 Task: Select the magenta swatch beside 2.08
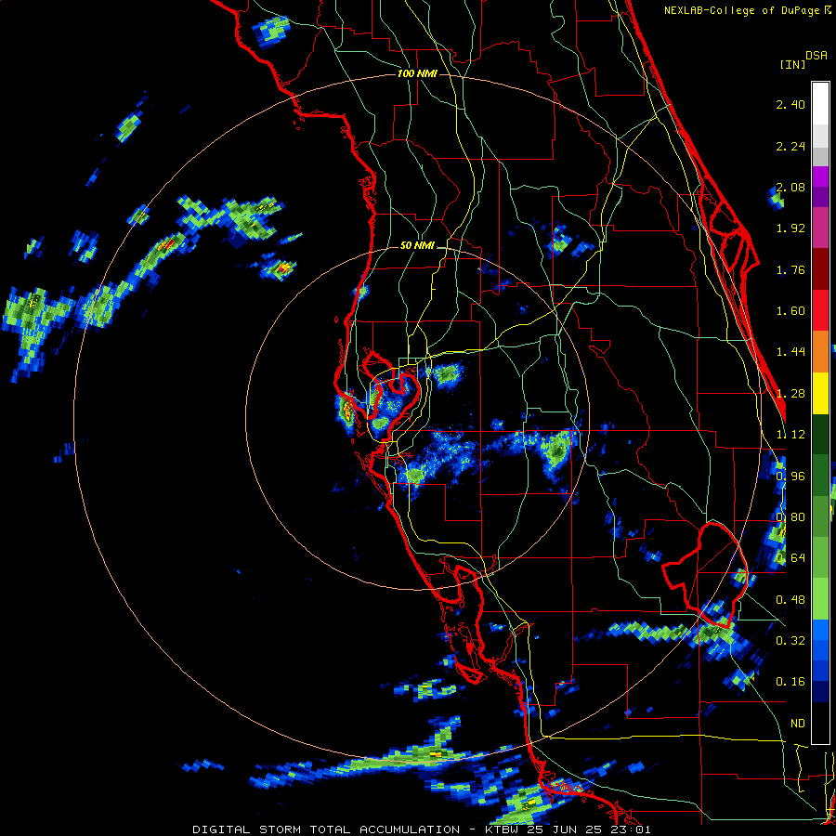(x=820, y=176)
